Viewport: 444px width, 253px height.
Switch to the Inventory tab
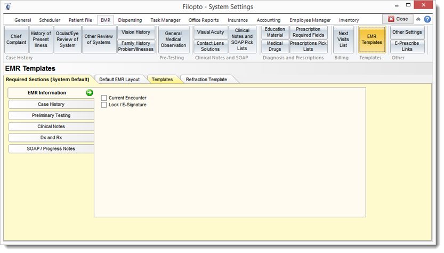[349, 20]
